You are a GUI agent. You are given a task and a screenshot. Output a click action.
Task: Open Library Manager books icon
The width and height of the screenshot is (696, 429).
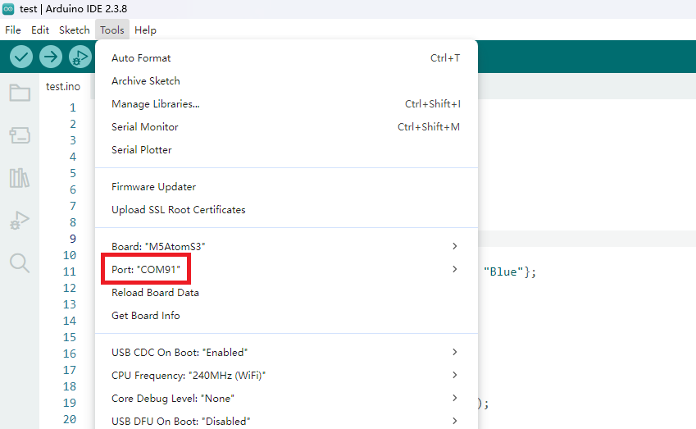[x=20, y=178]
